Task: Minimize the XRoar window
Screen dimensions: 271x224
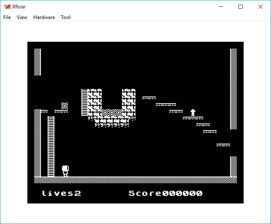Action: [x=221, y=7]
